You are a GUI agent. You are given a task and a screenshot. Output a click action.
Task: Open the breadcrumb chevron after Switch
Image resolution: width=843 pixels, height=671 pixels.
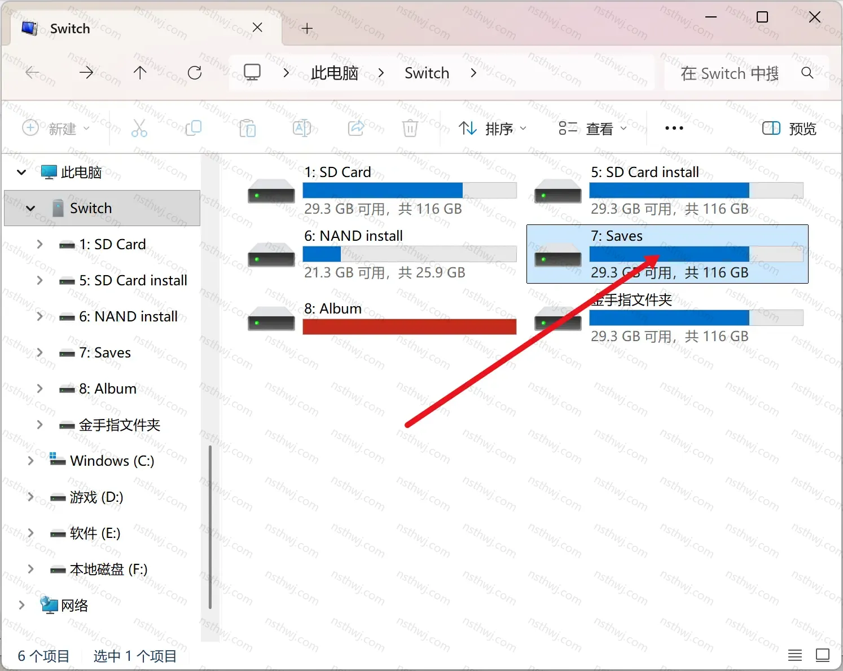473,73
